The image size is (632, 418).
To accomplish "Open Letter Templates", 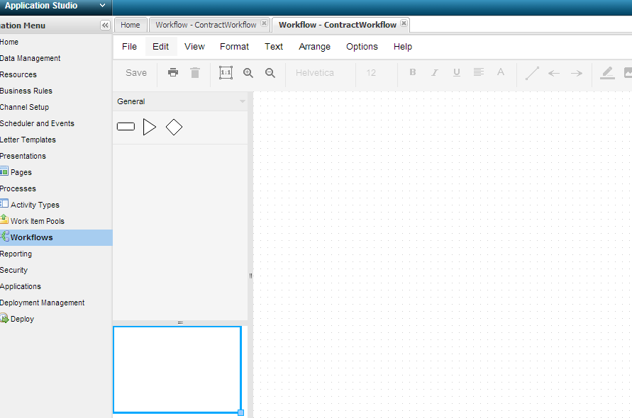I will (28, 140).
